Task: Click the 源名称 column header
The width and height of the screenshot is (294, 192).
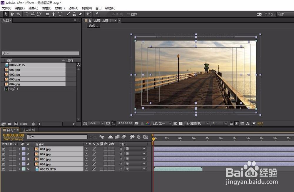Action: (40, 144)
